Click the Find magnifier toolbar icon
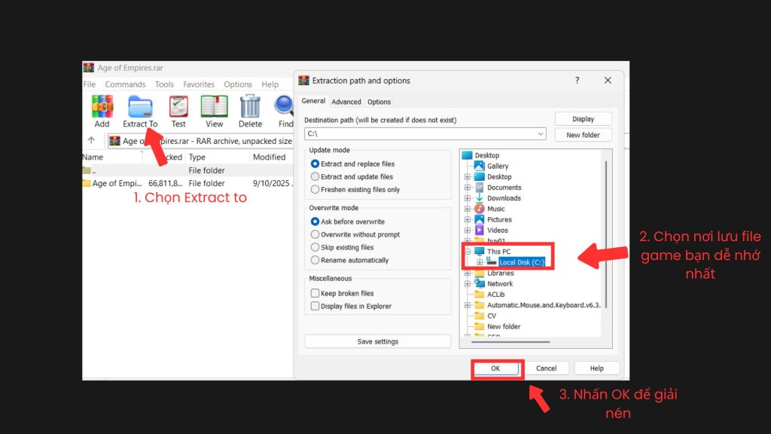Image resolution: width=771 pixels, height=434 pixels. (285, 107)
